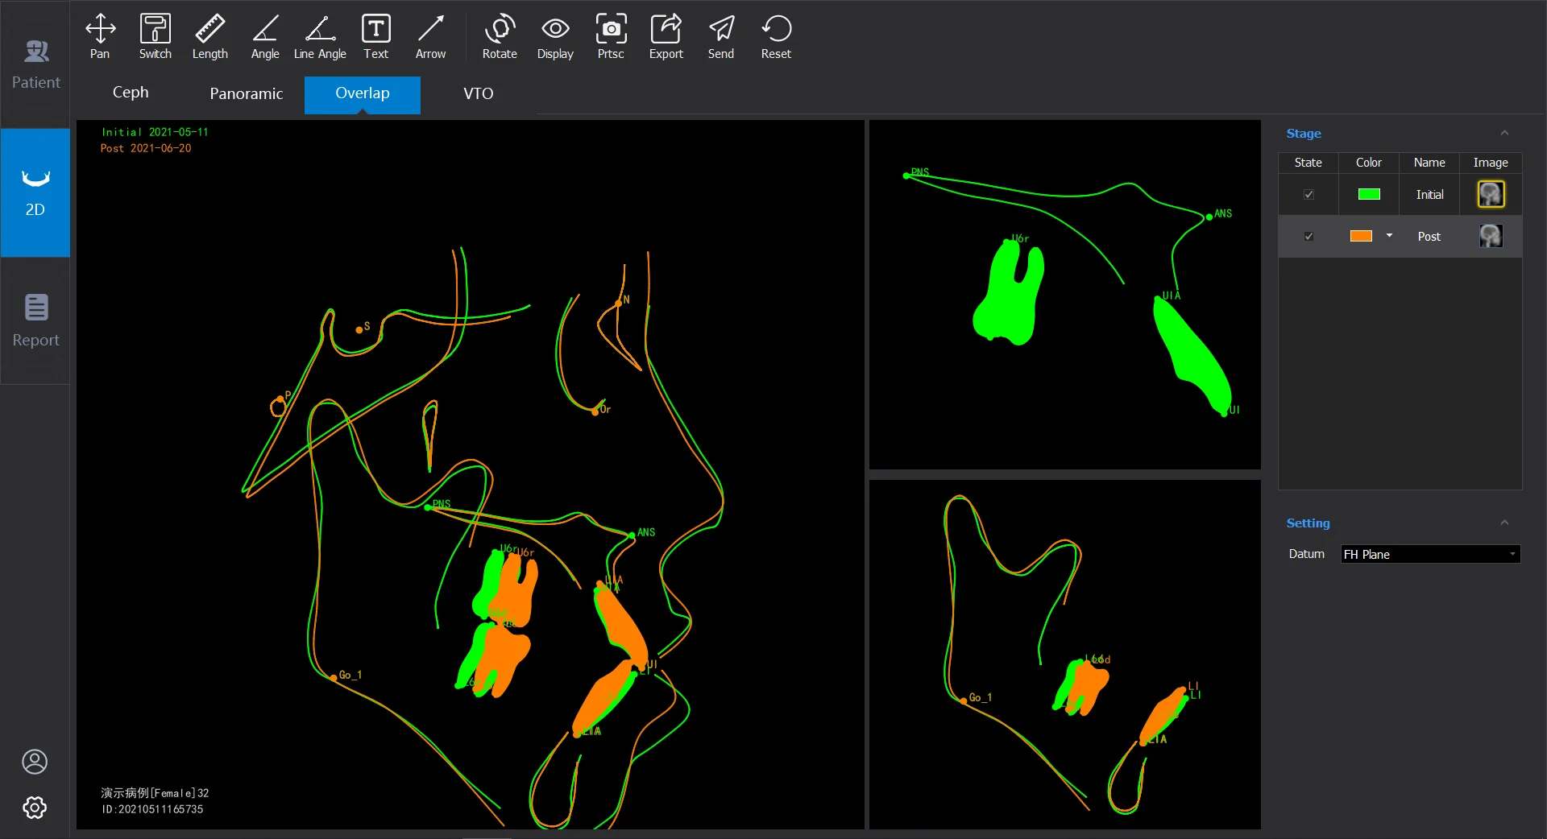Select the Post stage image thumbnail
The height and width of the screenshot is (839, 1547).
(1490, 236)
